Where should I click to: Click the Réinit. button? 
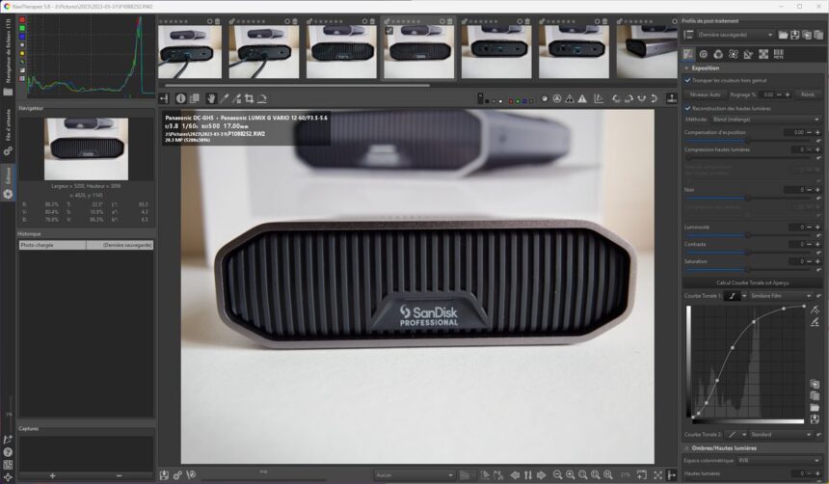tap(808, 94)
